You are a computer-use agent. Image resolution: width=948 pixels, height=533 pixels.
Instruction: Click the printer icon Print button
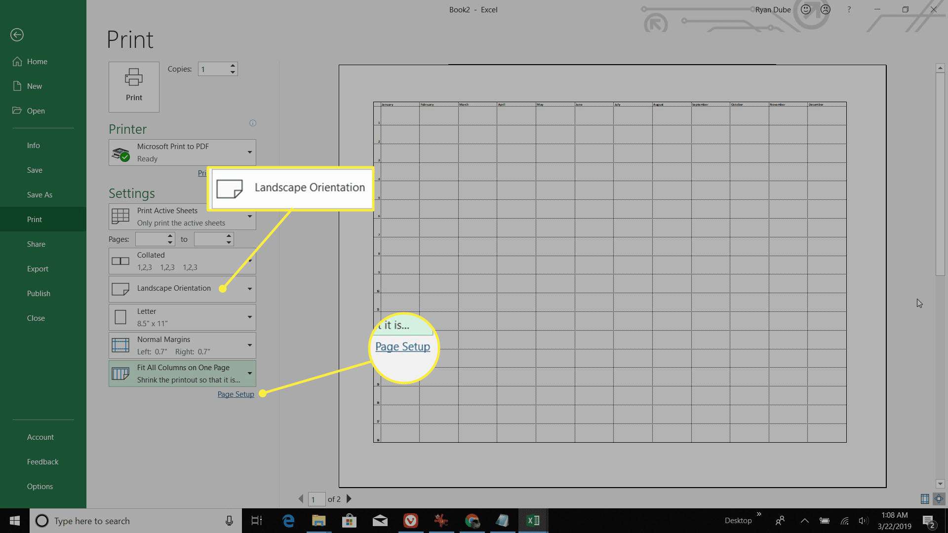134,87
